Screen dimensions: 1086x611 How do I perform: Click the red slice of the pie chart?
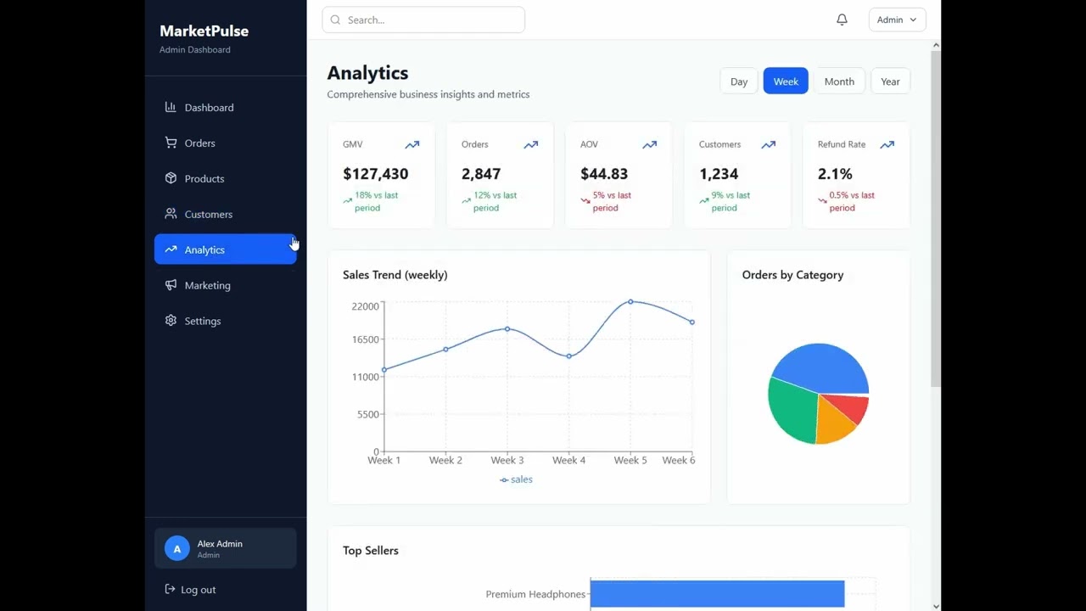pos(851,406)
